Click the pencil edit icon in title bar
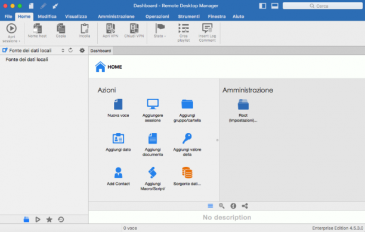Screen dimensions: 365x232 tap(43, 6)
